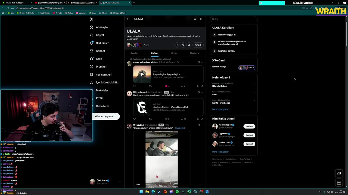Viewport: 348px width, 195px height.
Task: Open Ülkü Emre account menu dots
Action: [x=120, y=182]
